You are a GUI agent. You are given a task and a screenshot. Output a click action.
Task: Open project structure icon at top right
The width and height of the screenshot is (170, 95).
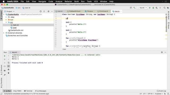(168, 8)
